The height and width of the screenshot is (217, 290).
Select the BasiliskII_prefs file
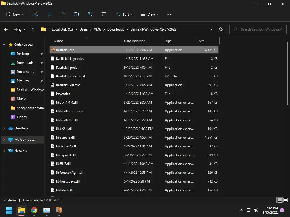tap(134, 67)
